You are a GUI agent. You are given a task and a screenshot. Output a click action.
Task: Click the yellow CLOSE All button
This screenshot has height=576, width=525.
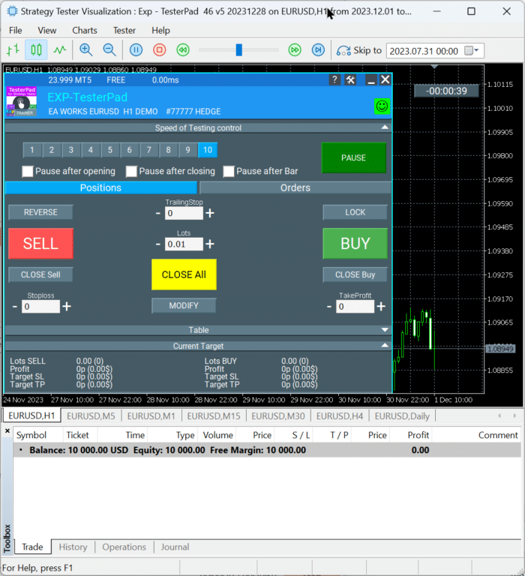click(x=184, y=274)
